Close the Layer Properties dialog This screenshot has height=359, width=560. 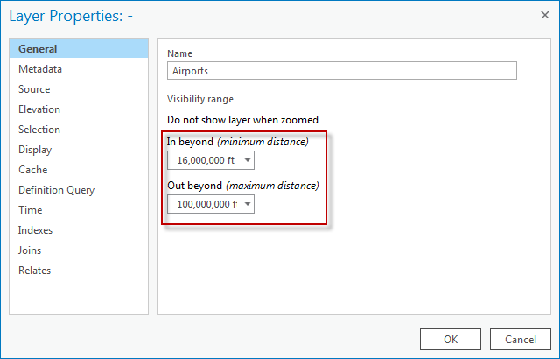click(542, 15)
